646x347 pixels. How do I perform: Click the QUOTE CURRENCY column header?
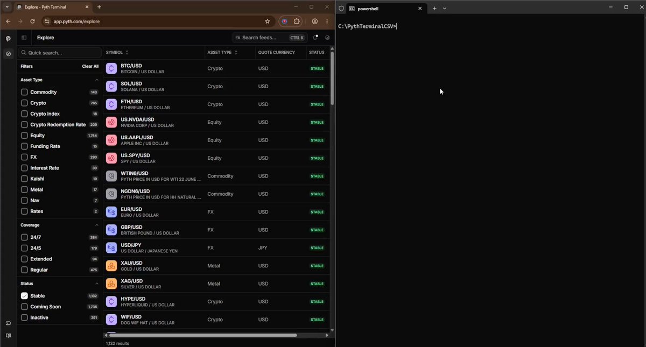point(276,52)
